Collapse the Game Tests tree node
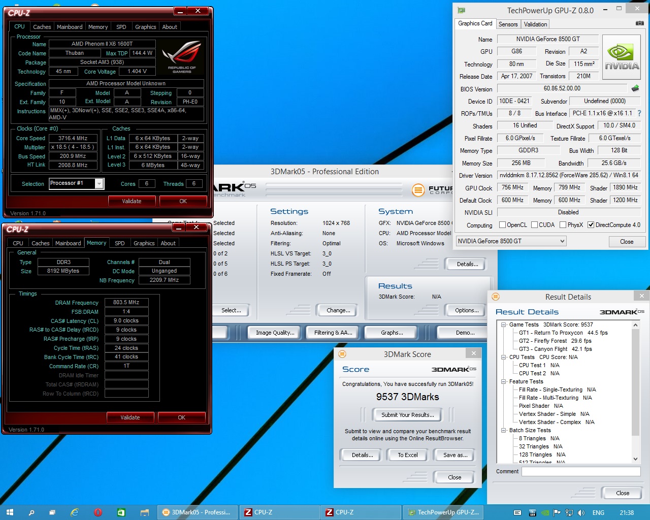Screen dimensions: 650x520 [x=503, y=324]
